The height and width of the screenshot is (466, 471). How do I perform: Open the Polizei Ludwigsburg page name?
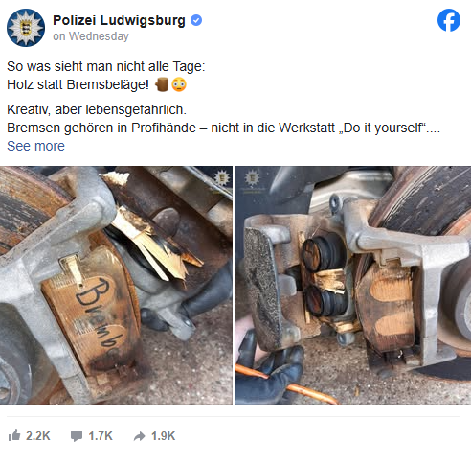119,20
